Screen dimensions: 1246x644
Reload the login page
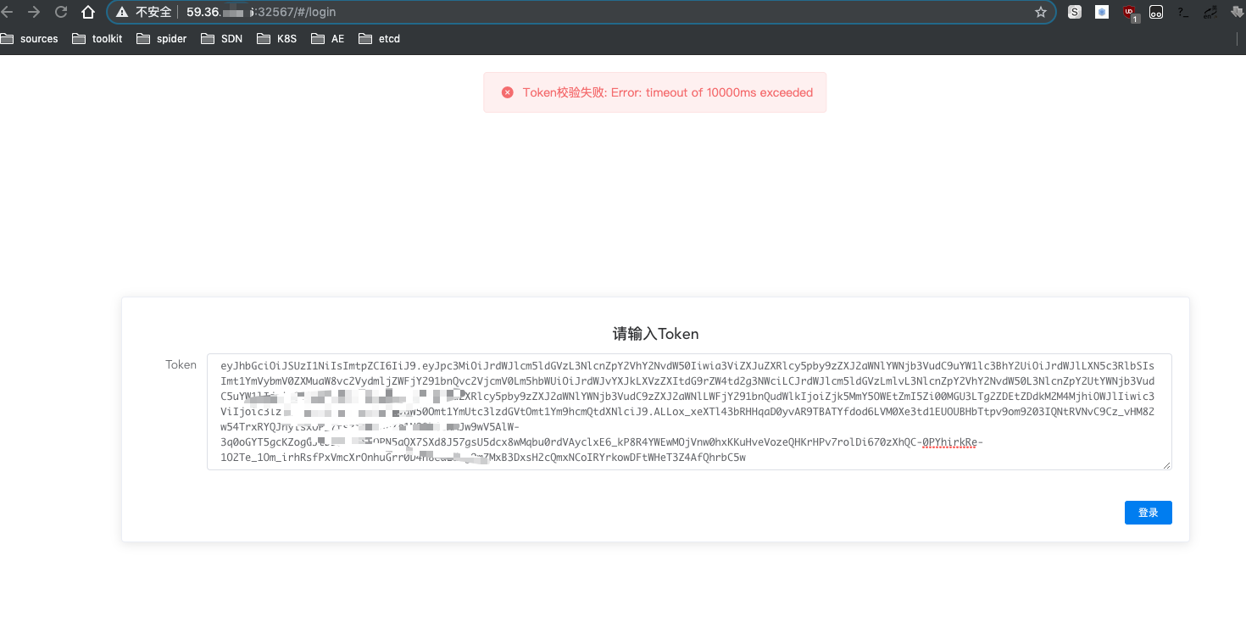click(59, 12)
